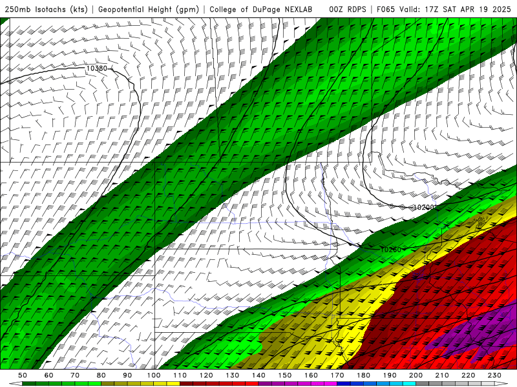Click the 10260 height contour label

(390, 250)
